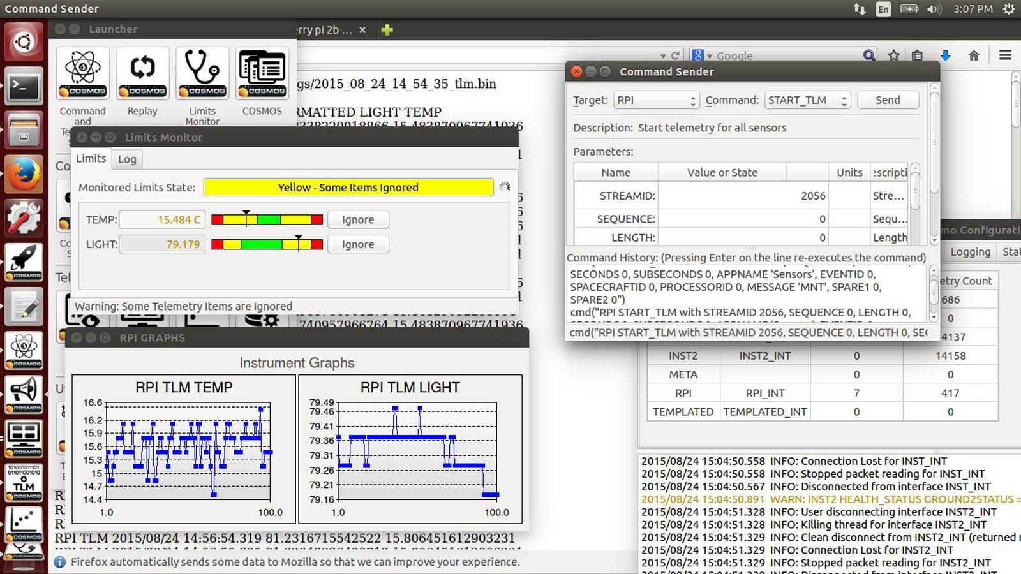1021x574 pixels.
Task: Click the RPI TLM TEMP graph
Action: tap(184, 449)
